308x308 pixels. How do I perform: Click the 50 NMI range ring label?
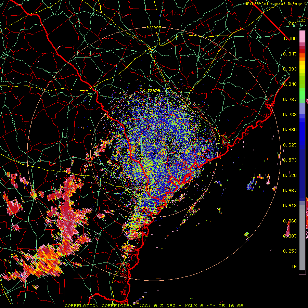154,91
